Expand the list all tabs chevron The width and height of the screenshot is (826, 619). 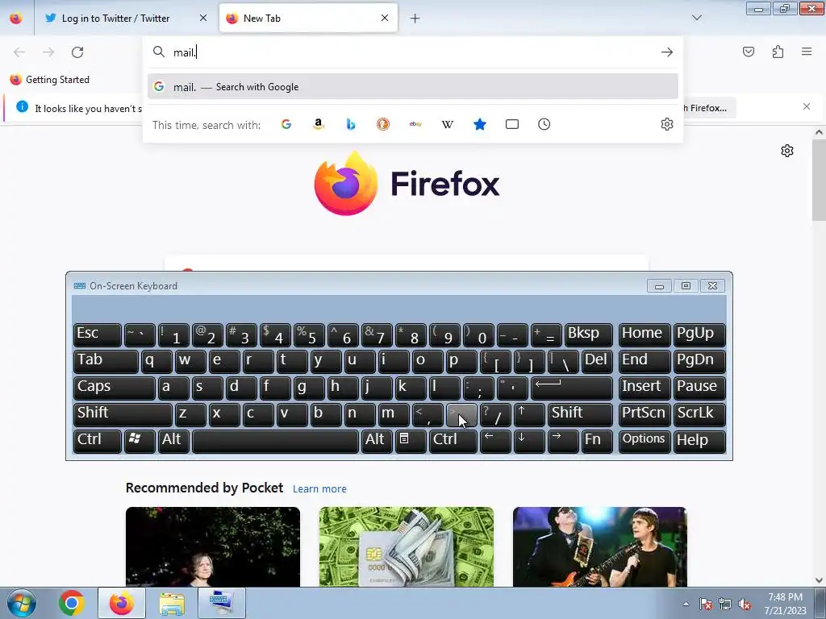pos(697,18)
